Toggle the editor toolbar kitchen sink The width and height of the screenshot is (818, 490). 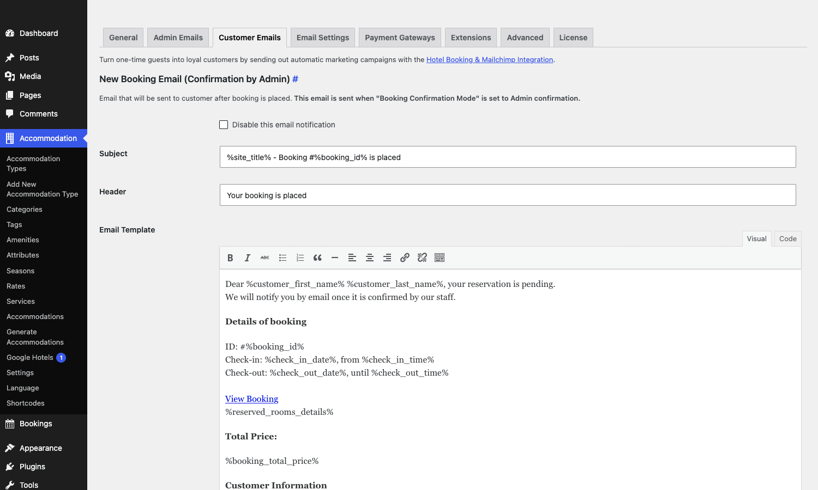pos(440,258)
